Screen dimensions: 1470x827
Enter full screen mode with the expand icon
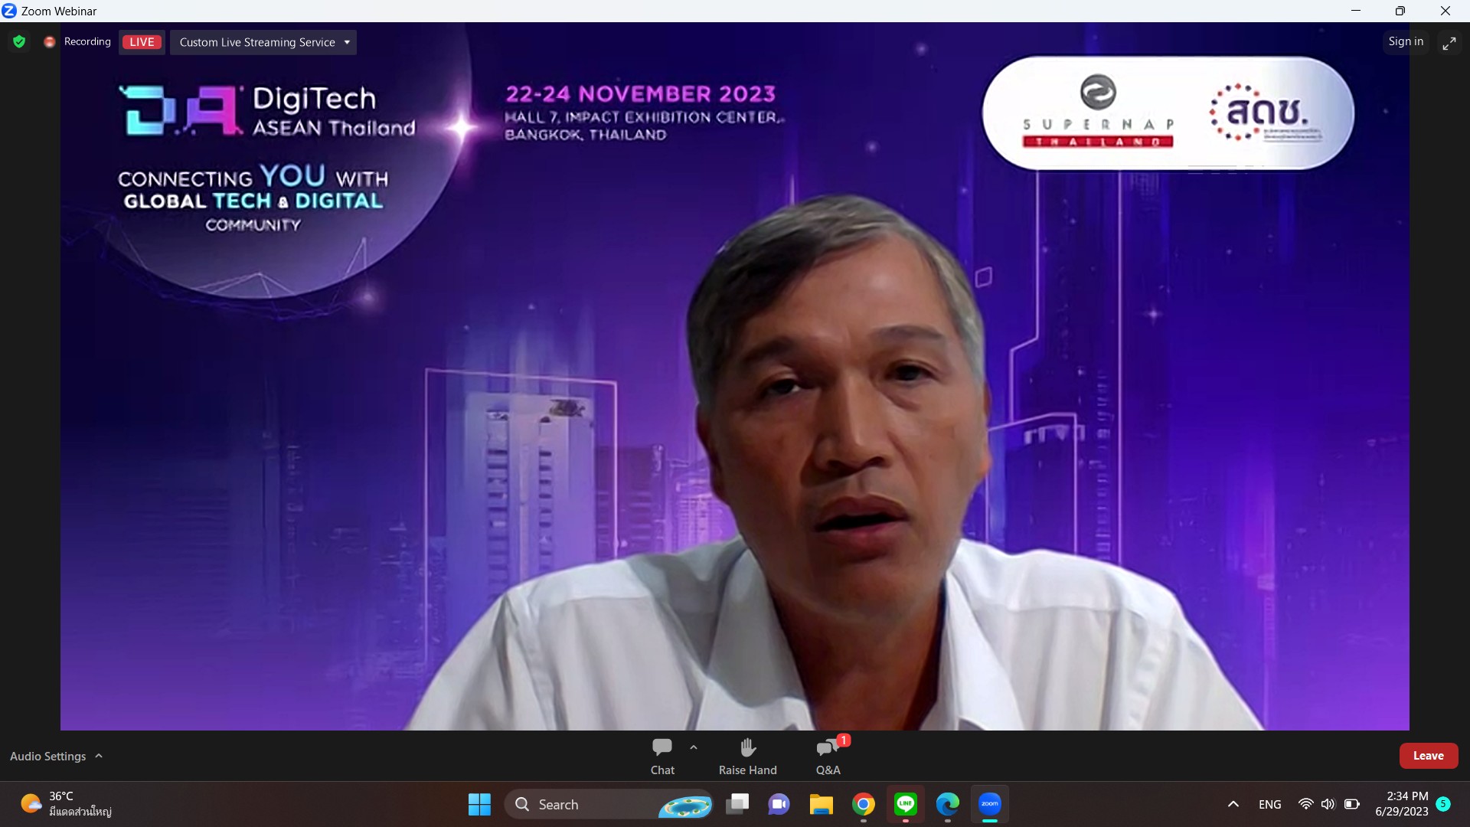[x=1449, y=44]
